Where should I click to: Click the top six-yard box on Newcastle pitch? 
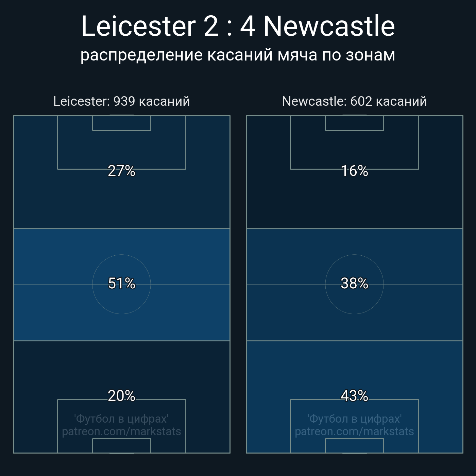355,123
